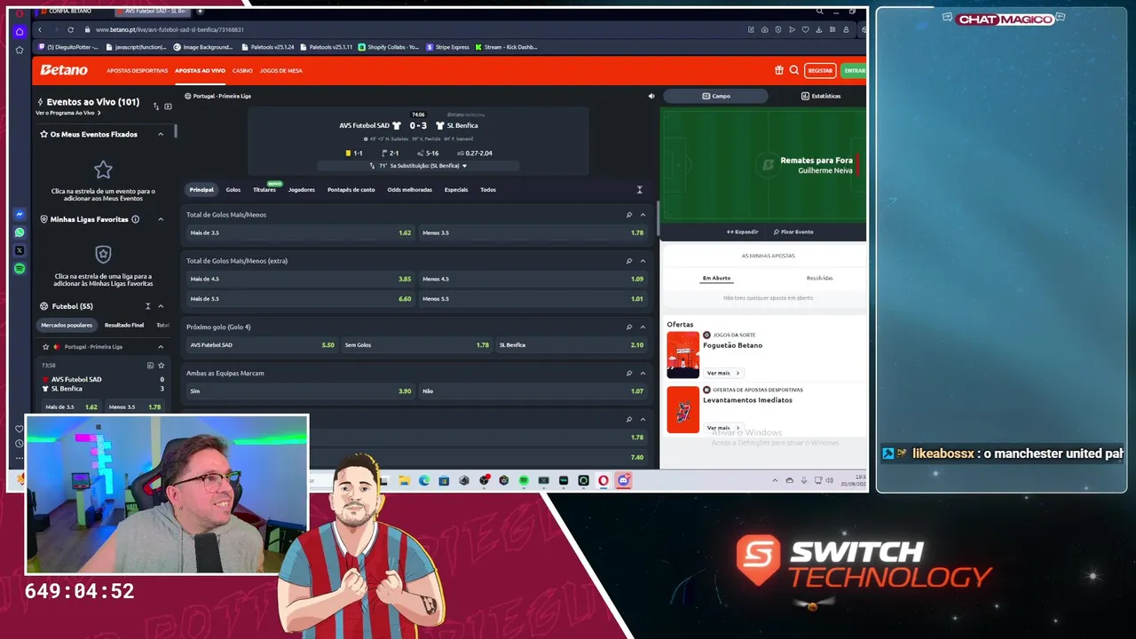Collapse Portugal - Primeira Liga sidebar group

[161, 346]
